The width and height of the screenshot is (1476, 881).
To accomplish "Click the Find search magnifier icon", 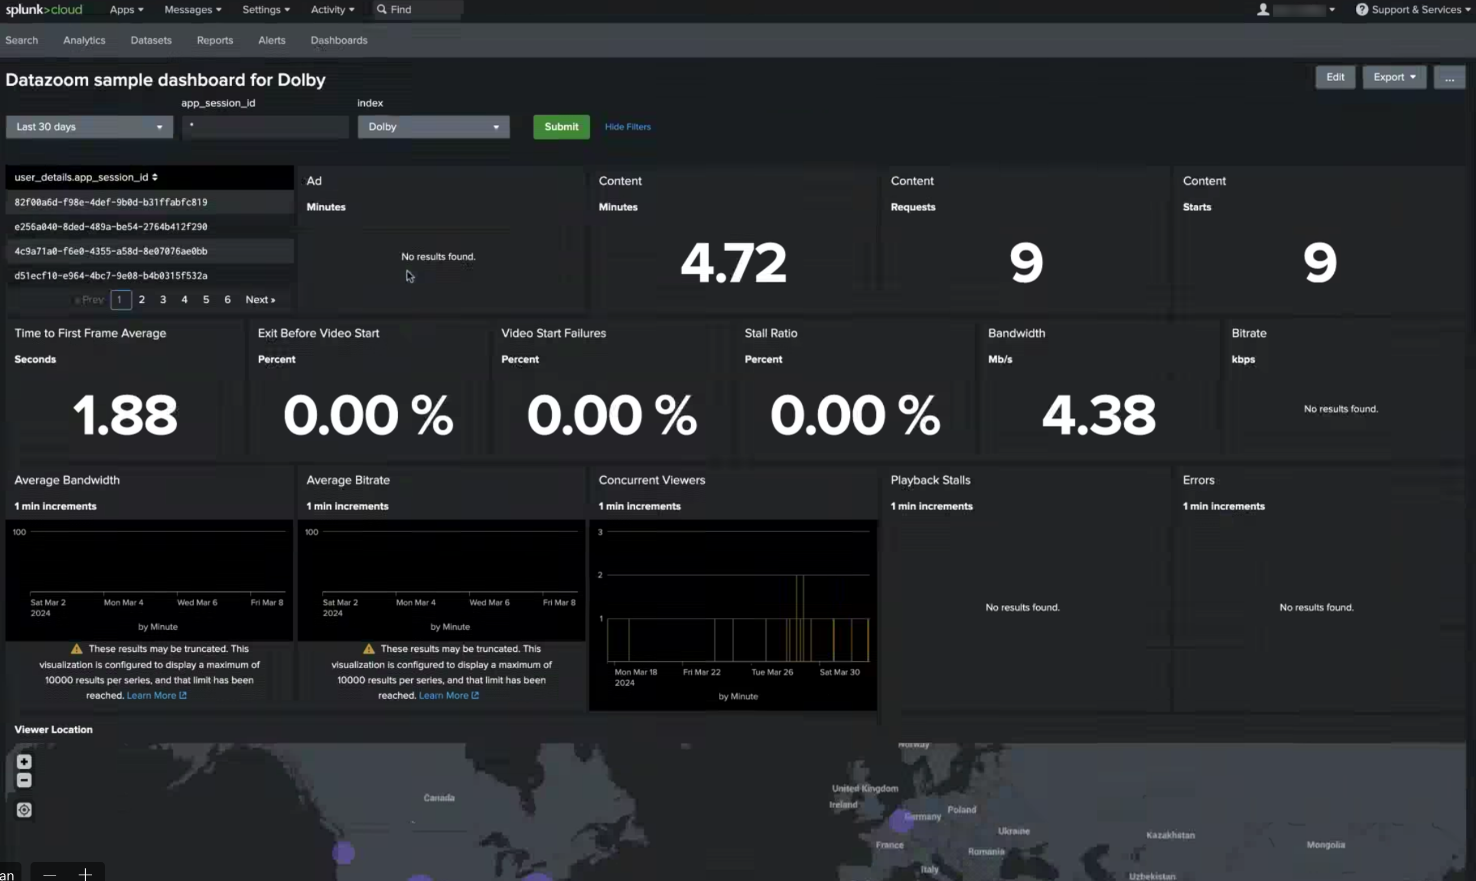I will pyautogui.click(x=382, y=10).
